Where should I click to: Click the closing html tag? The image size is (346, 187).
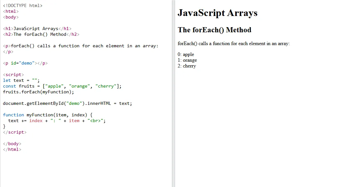pyautogui.click(x=12, y=149)
